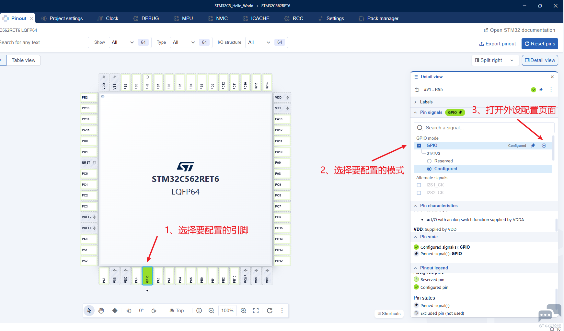Switch to the RCC tab
Screen dimensions: 564x331
point(294,18)
